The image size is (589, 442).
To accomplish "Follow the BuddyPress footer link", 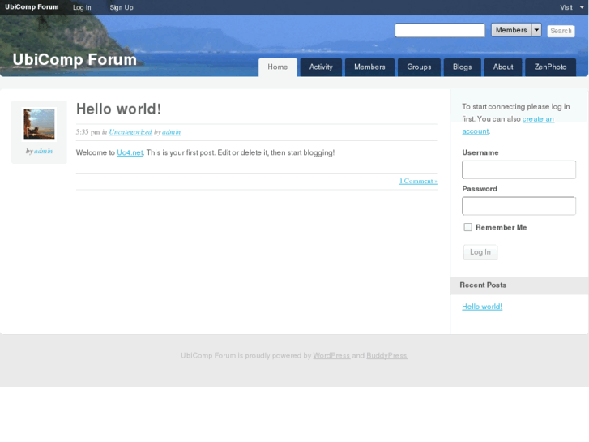I will tap(386, 355).
